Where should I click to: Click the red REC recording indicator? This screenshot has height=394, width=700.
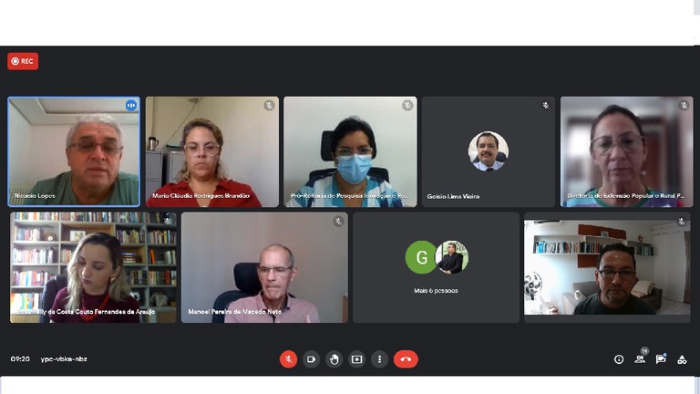[x=23, y=61]
